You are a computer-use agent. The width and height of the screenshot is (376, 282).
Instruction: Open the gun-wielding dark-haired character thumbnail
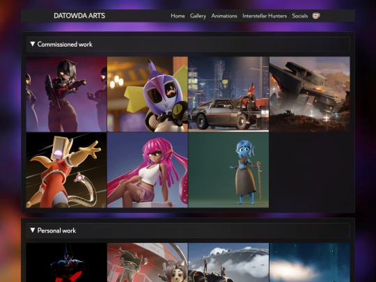click(66, 94)
